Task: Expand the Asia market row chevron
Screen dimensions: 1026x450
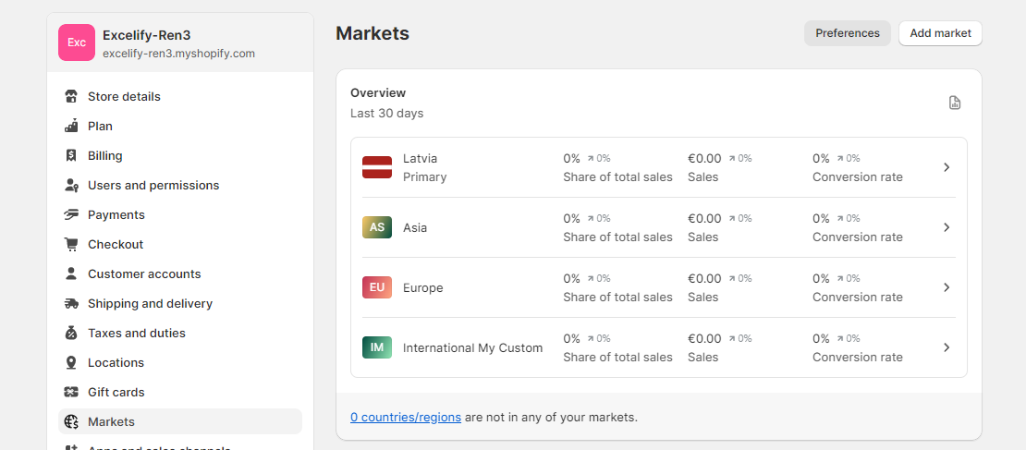Action: (946, 227)
